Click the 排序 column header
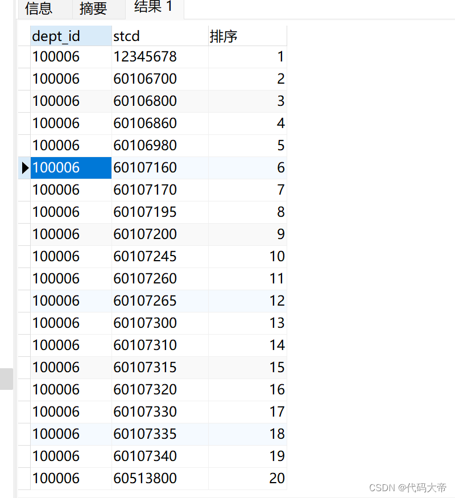This screenshot has width=455, height=498. (247, 36)
